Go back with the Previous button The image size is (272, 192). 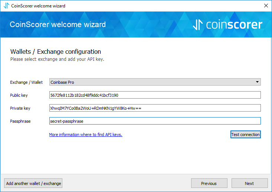point(209,183)
